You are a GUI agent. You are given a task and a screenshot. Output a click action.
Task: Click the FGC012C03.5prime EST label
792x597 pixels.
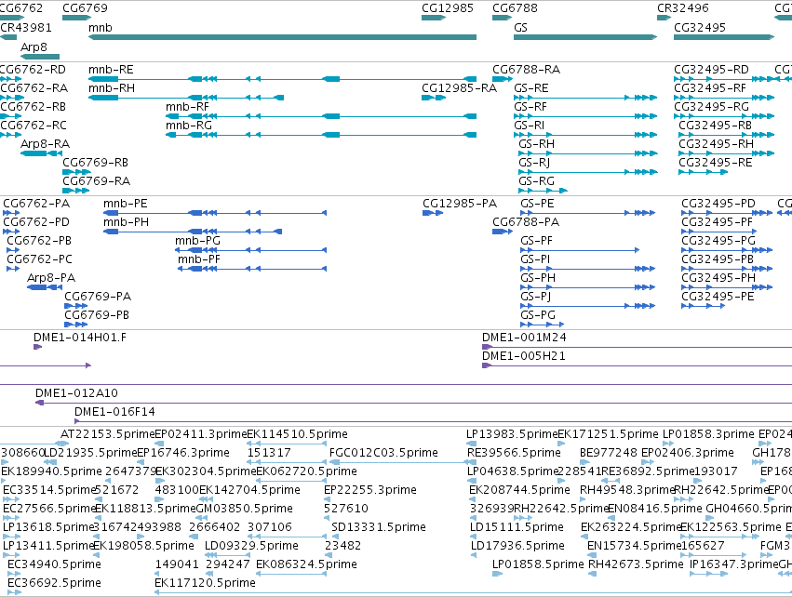(x=383, y=453)
